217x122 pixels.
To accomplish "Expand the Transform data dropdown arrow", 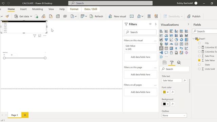I will click(86, 16).
